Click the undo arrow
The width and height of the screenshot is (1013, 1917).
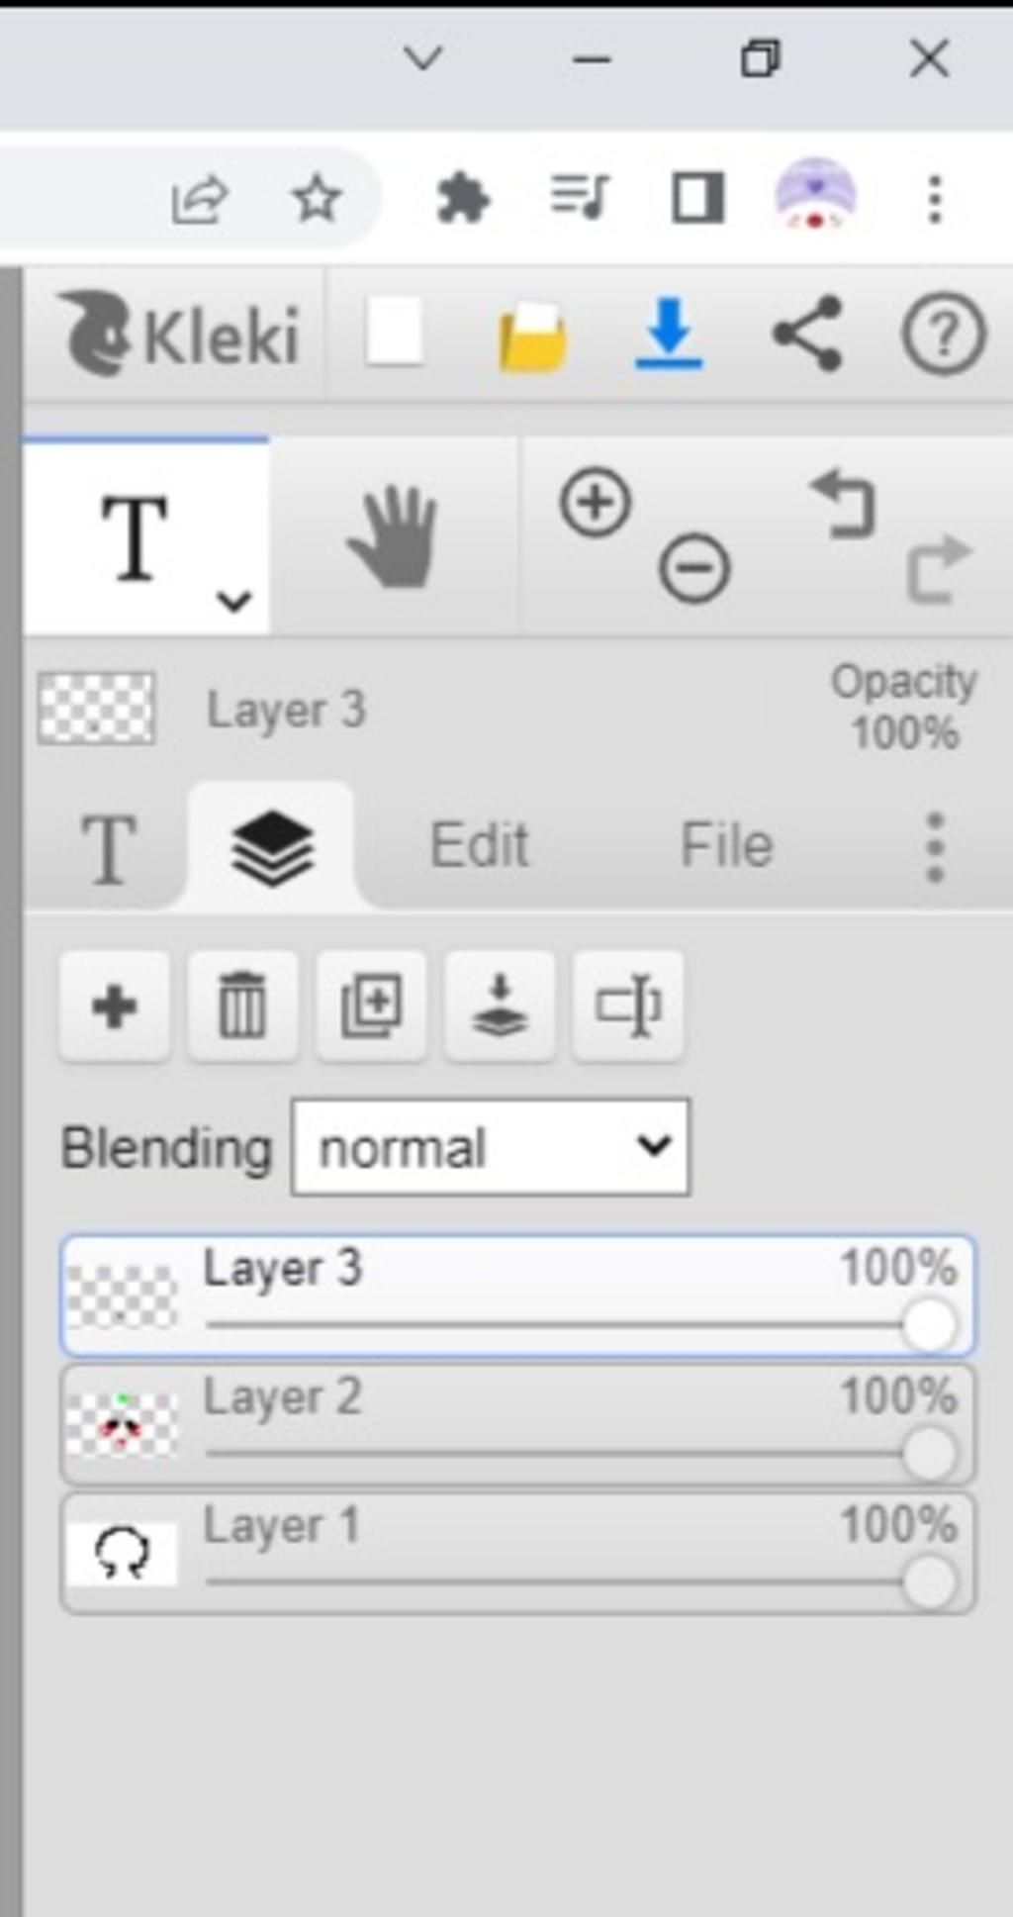[x=844, y=504]
